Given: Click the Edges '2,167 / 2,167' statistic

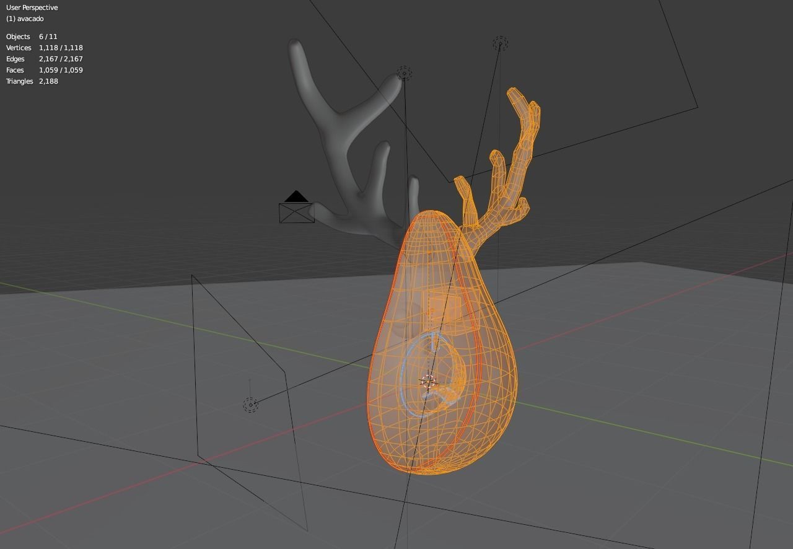Looking at the screenshot, I should [61, 59].
